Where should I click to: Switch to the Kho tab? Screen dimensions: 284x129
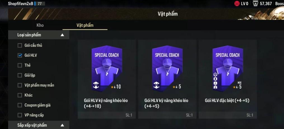40,25
